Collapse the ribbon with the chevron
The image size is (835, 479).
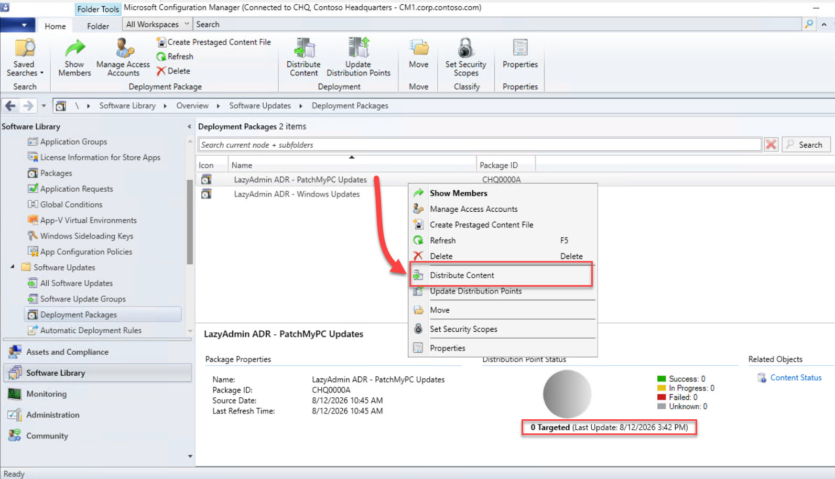[x=824, y=24]
